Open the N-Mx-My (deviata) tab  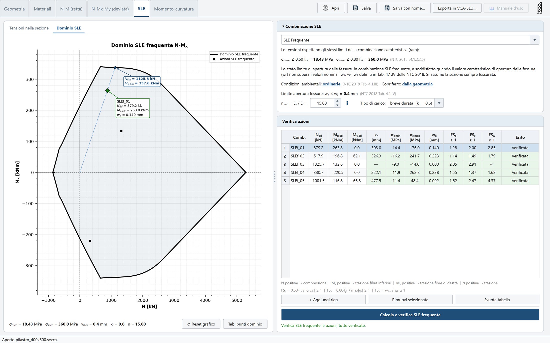(x=110, y=9)
